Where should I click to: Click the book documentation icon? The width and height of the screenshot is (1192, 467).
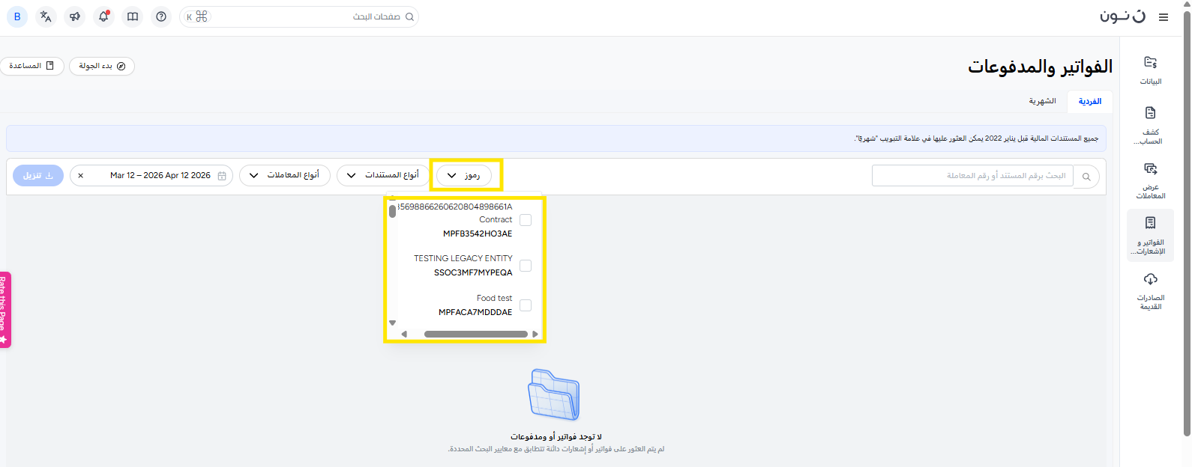(133, 16)
